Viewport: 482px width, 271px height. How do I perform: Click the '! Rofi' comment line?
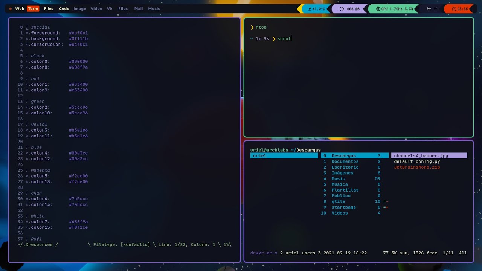pyautogui.click(x=34, y=239)
